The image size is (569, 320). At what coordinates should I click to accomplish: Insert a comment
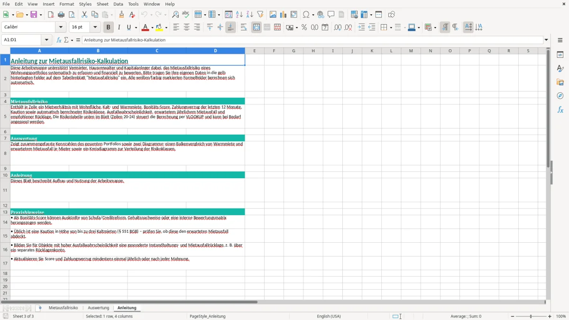point(331,15)
